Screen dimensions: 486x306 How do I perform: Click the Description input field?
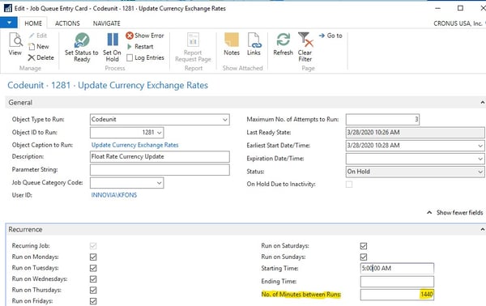pyautogui.click(x=160, y=157)
